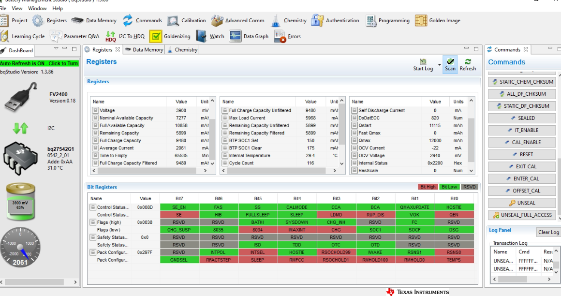Send the SEALED command
The width and height of the screenshot is (561, 296).
tap(522, 118)
